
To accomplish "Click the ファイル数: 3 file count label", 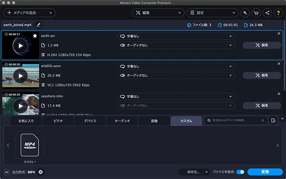I will pos(199,25).
